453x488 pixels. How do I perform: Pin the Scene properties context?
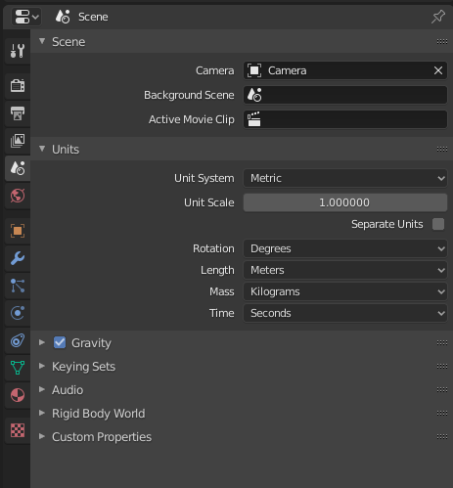438,17
